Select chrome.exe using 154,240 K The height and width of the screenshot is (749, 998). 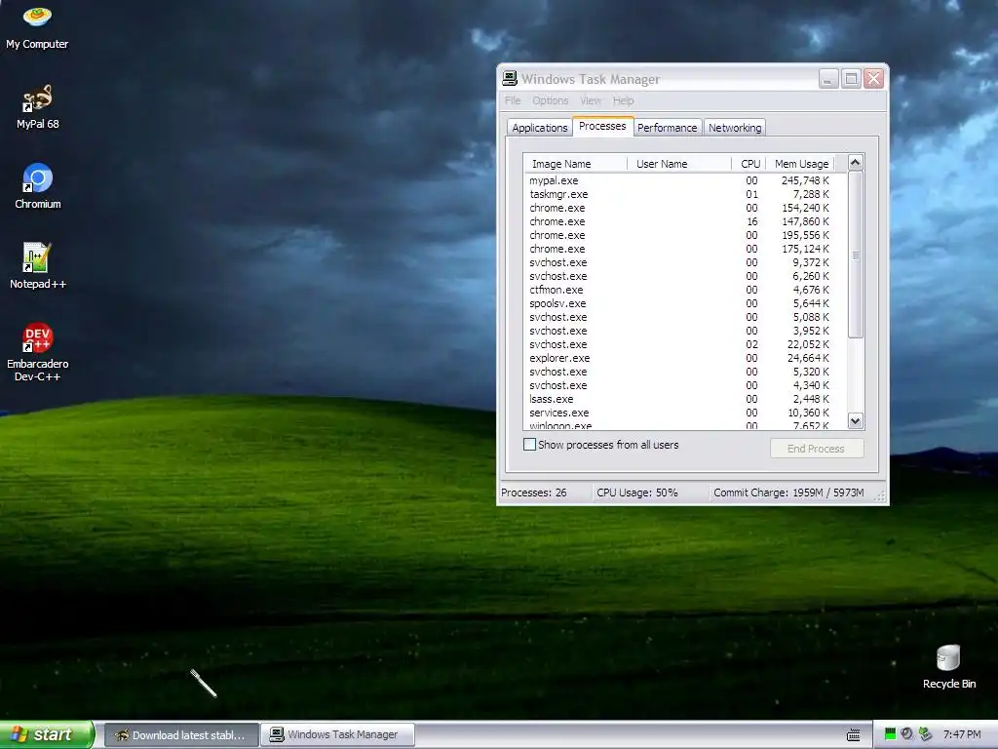coord(685,208)
